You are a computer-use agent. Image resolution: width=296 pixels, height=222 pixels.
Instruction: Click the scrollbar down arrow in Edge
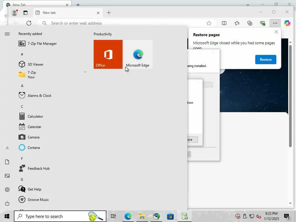coord(290,203)
